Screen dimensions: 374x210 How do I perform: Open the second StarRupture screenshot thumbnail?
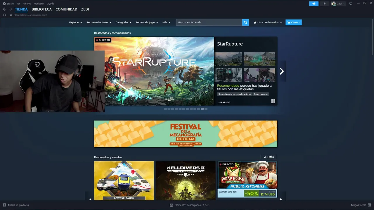(x=259, y=59)
